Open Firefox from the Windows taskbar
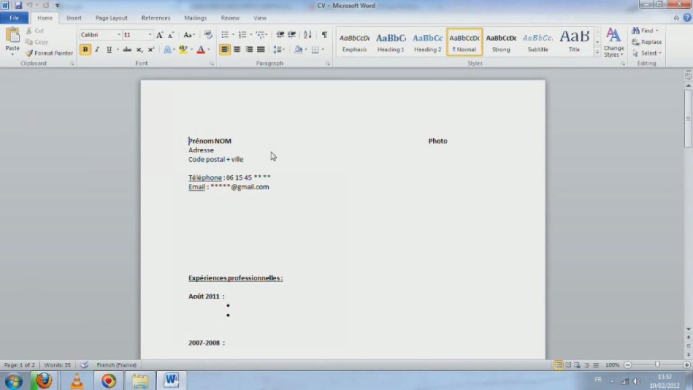 click(x=44, y=381)
